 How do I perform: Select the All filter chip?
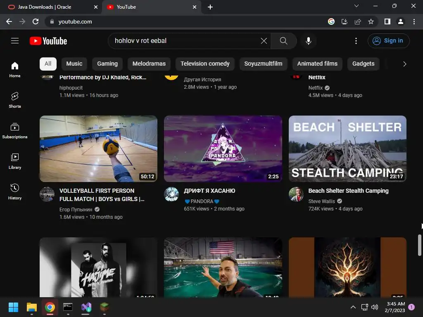[x=48, y=64]
